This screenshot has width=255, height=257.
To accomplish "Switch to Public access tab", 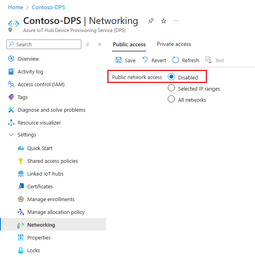I will coord(129,44).
